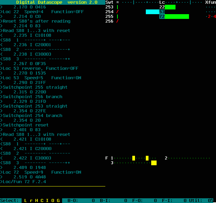This screenshot has width=216, height=203.
Task: Choose the H option in the Select bar
Action: (36, 200)
